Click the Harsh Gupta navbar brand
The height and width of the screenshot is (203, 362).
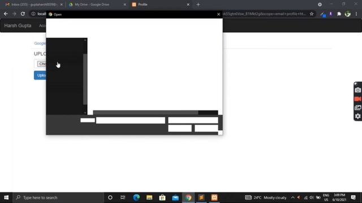pos(18,25)
